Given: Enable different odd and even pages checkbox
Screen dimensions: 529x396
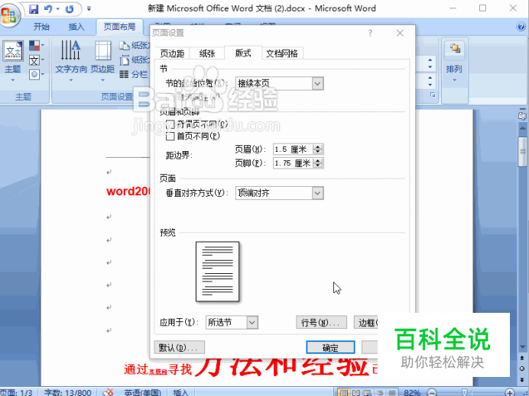Looking at the screenshot, I should pos(170,124).
